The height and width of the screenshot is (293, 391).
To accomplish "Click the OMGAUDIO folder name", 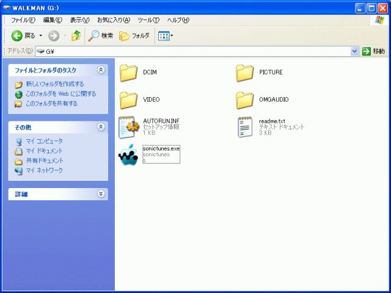I will (x=274, y=99).
